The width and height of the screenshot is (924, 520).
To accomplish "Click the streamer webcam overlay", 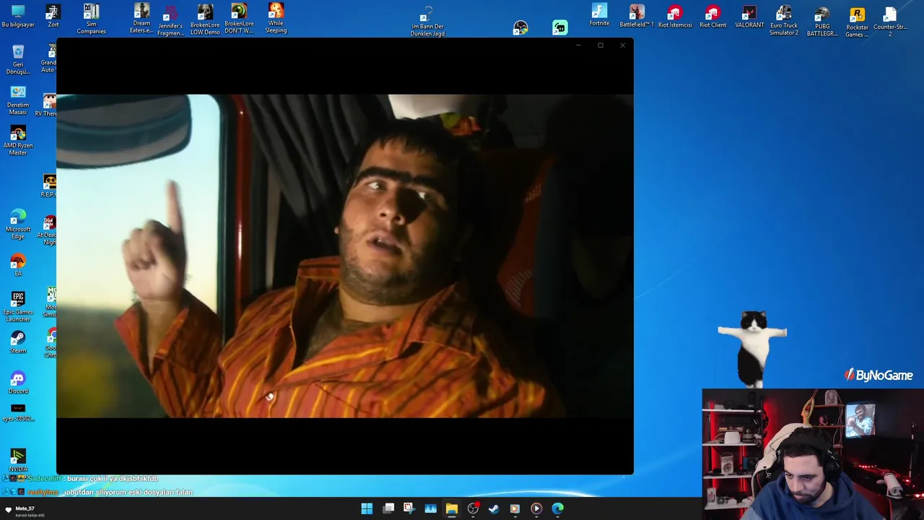I will click(813, 454).
